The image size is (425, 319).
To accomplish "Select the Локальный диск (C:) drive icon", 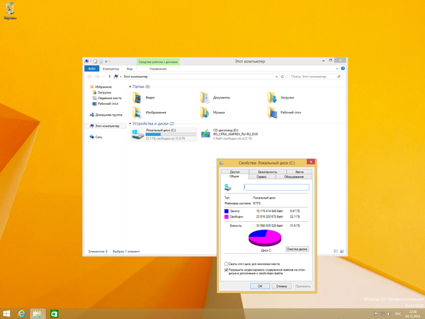I will point(137,135).
